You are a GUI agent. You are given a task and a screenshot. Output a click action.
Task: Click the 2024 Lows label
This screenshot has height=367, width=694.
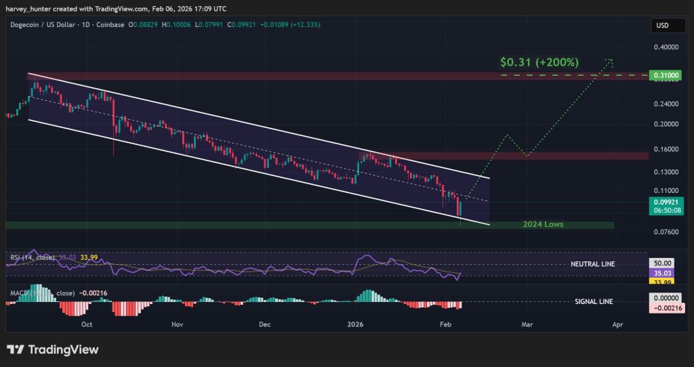click(542, 224)
